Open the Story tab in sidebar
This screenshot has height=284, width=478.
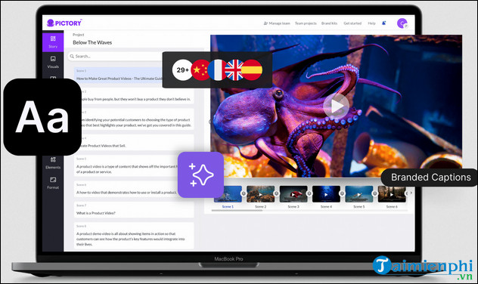tap(53, 42)
